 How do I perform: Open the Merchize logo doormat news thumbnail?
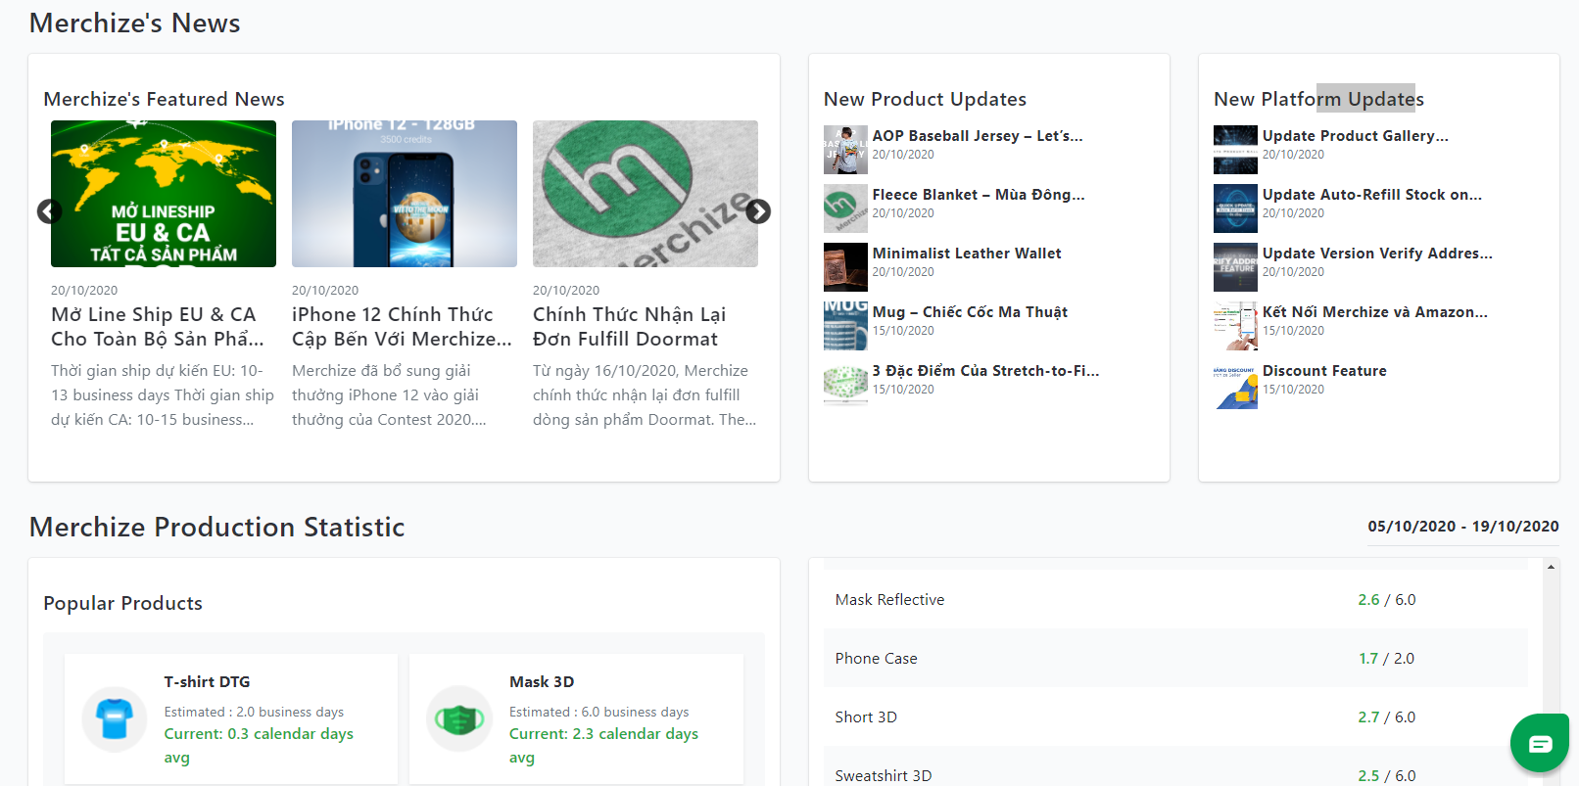coord(646,194)
